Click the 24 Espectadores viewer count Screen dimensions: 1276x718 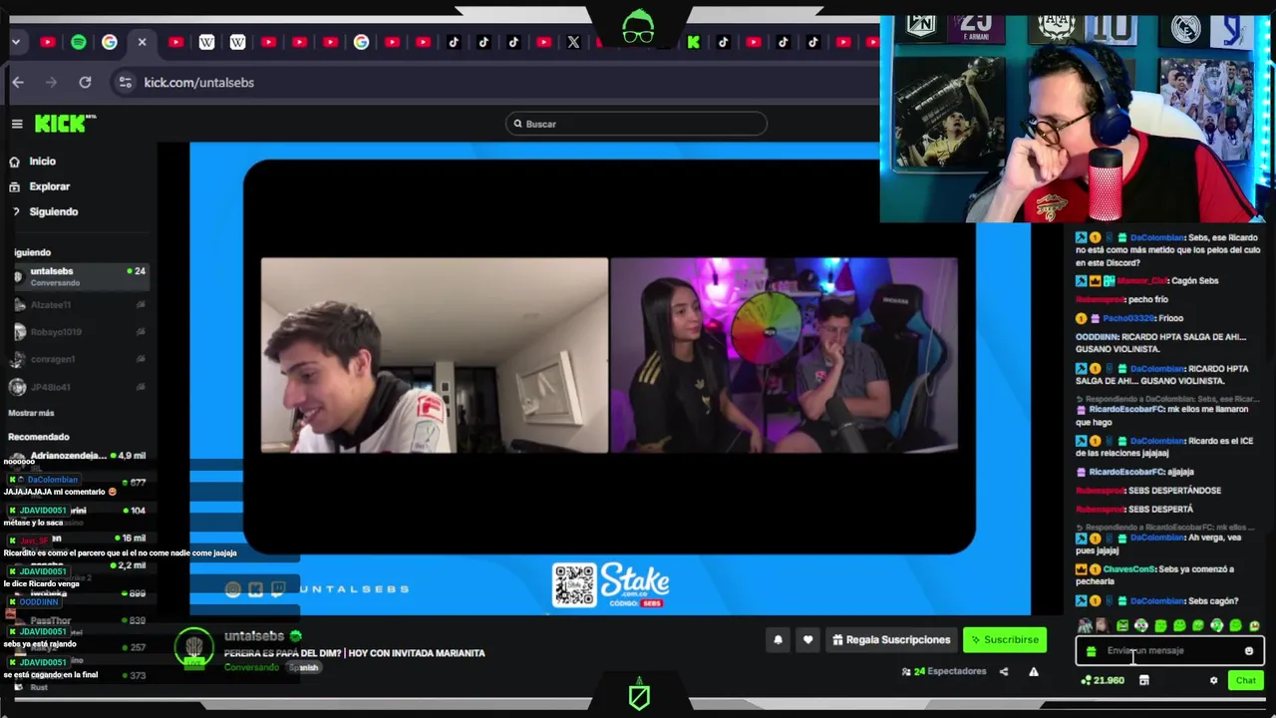[943, 672]
